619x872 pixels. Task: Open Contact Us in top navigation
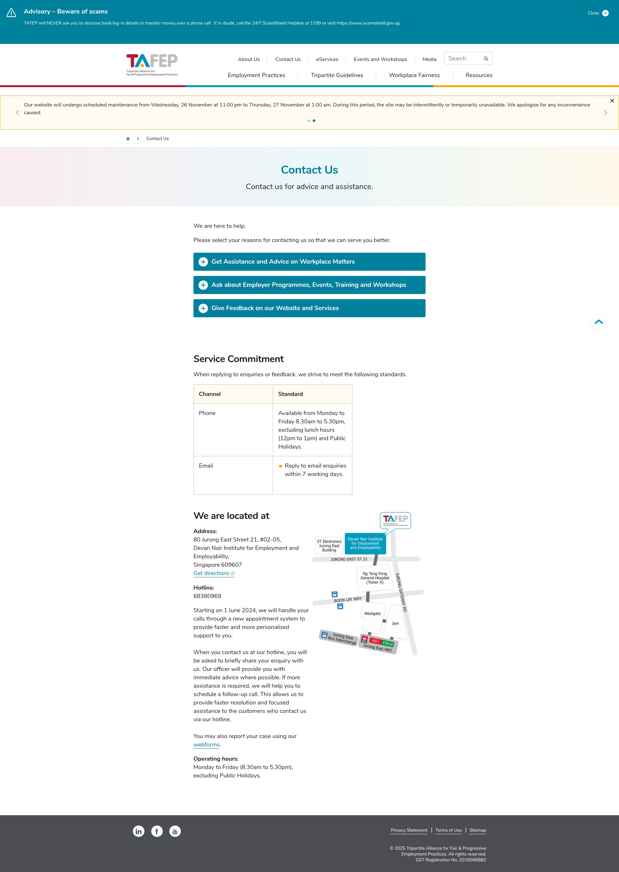point(288,59)
